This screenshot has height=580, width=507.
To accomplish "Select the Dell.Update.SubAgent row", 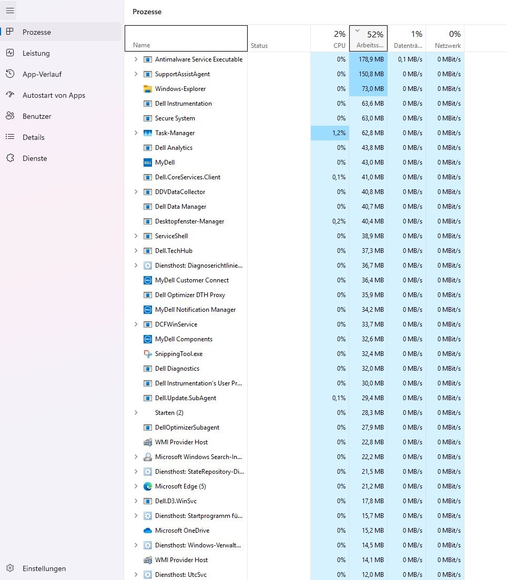I will (x=295, y=398).
